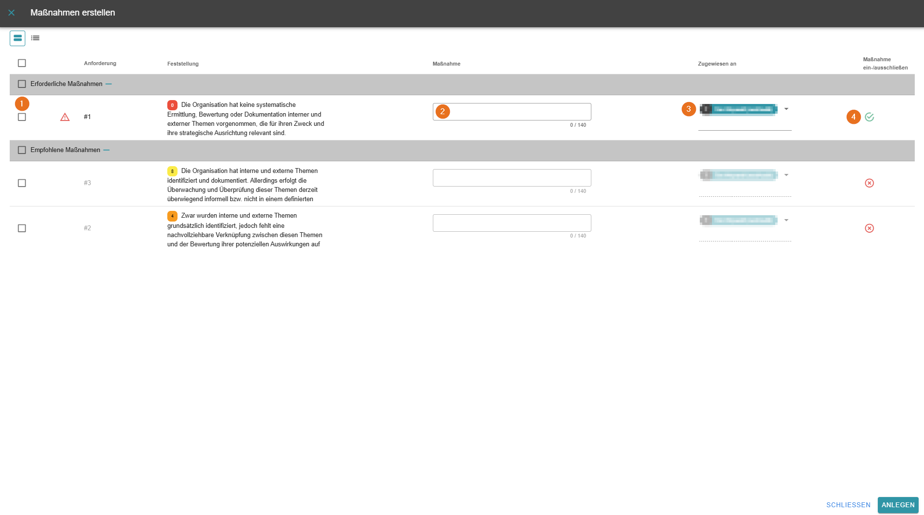Screen dimensions: 924x515
Task: Close the Maßnahmen erstellen dialog via X icon
Action: pyautogui.click(x=12, y=13)
